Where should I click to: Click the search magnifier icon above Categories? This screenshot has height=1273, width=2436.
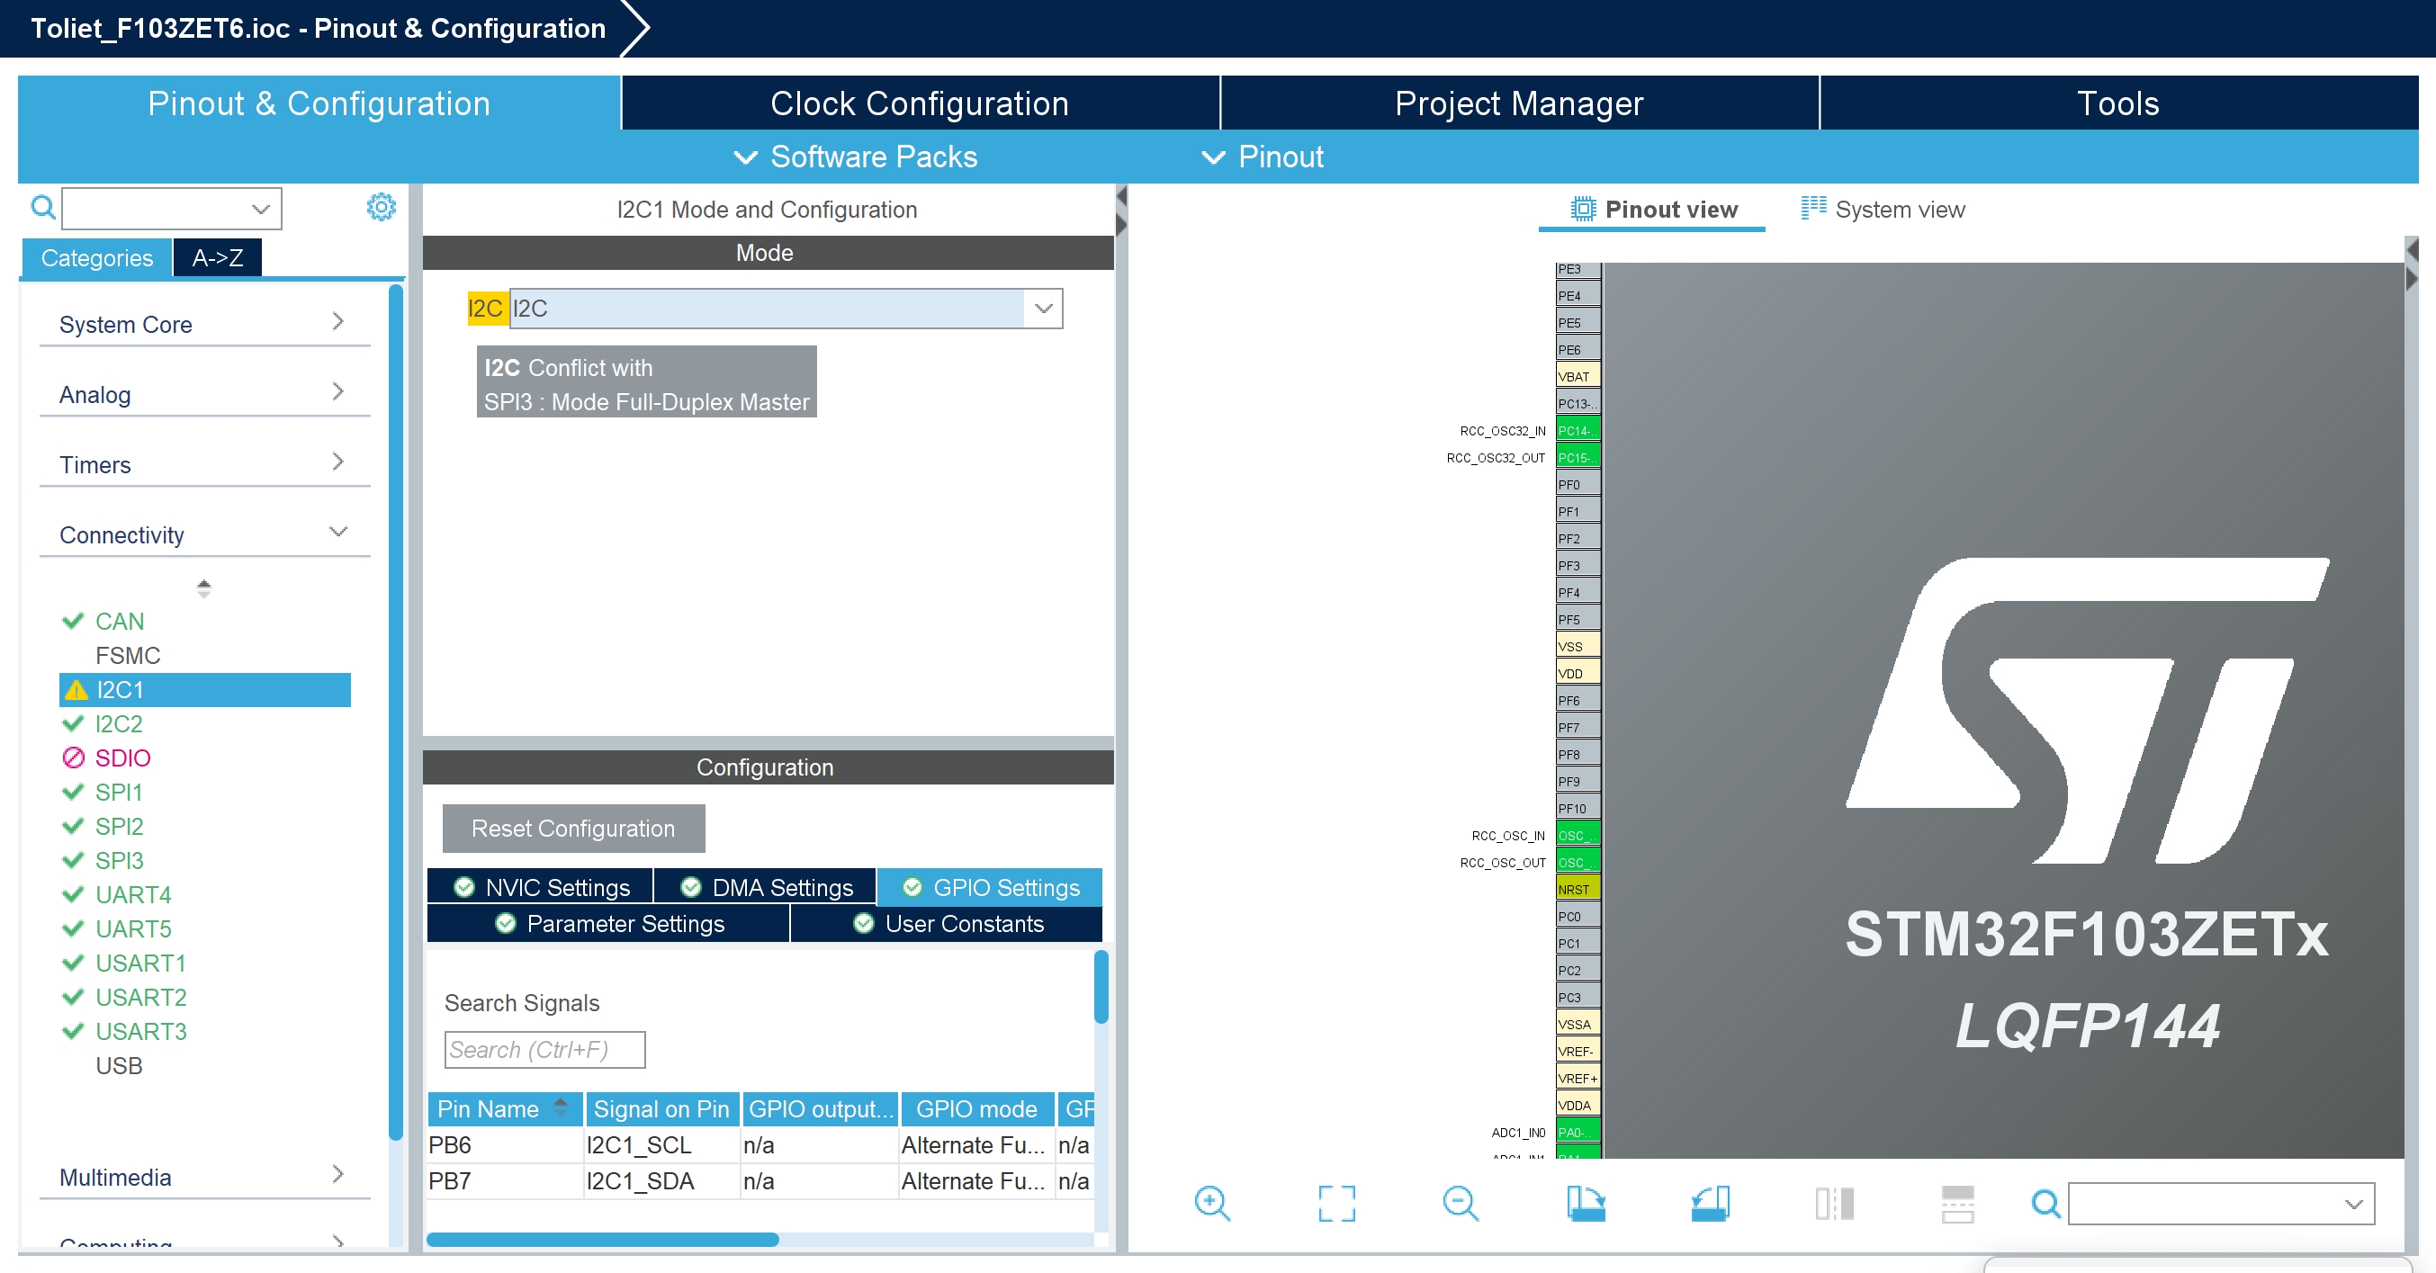42,207
